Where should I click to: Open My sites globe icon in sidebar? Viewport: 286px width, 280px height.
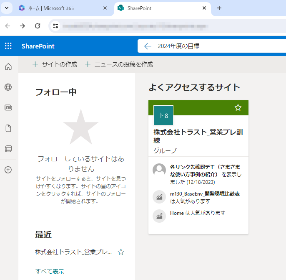(8, 87)
